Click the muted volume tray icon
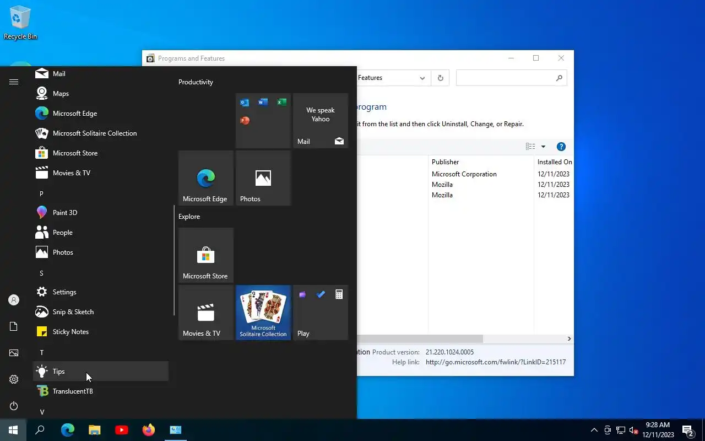The height and width of the screenshot is (441, 705). 633,430
